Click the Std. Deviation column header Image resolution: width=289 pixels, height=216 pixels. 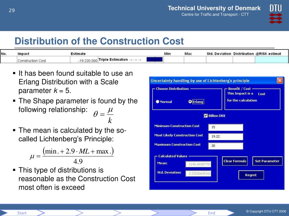point(219,54)
